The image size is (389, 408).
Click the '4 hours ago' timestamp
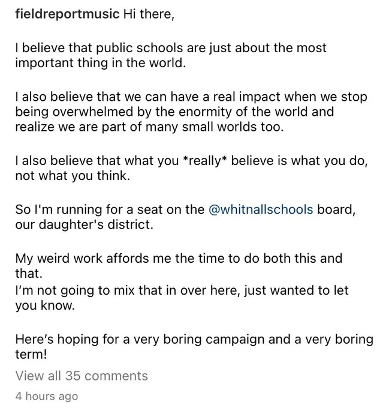47,396
